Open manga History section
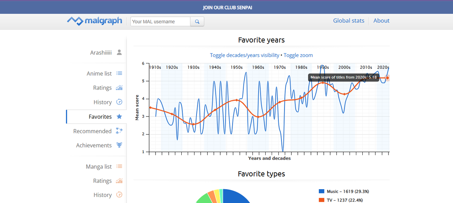453x203 pixels. pyautogui.click(x=103, y=195)
